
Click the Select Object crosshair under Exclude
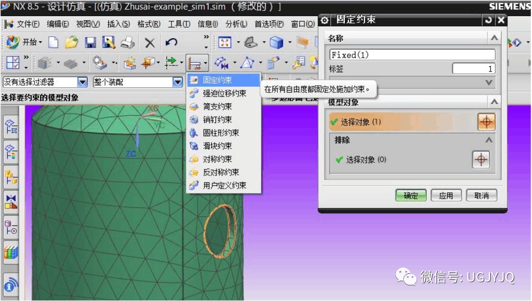(x=481, y=159)
